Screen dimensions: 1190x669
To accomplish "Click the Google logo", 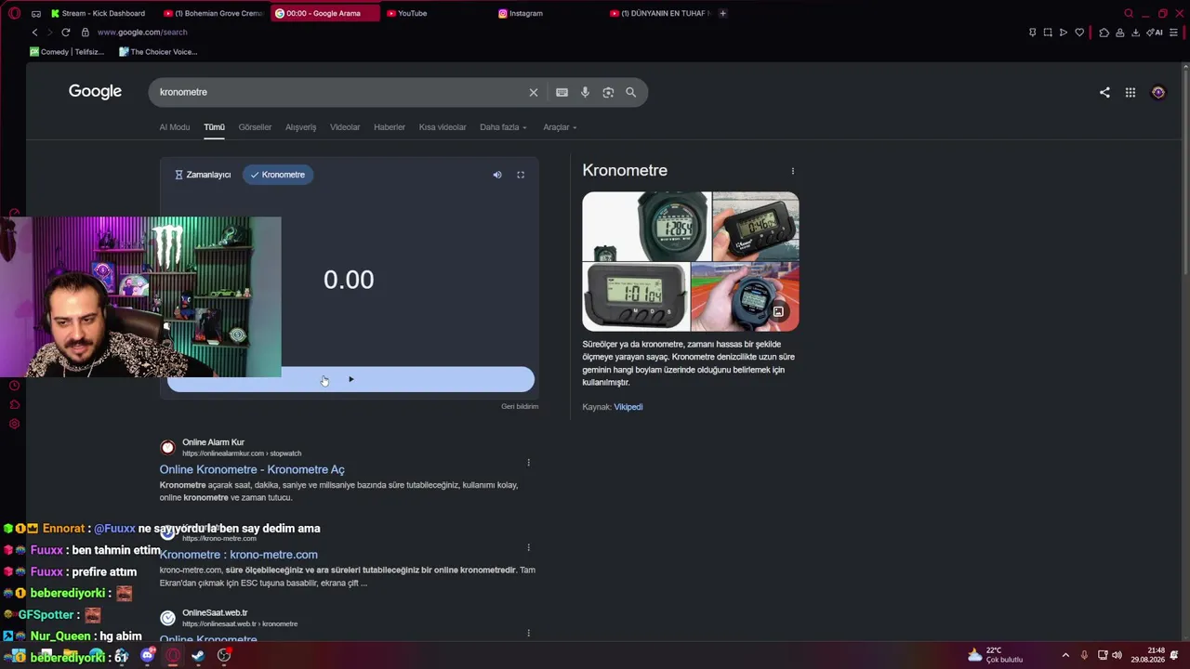I will [x=95, y=91].
